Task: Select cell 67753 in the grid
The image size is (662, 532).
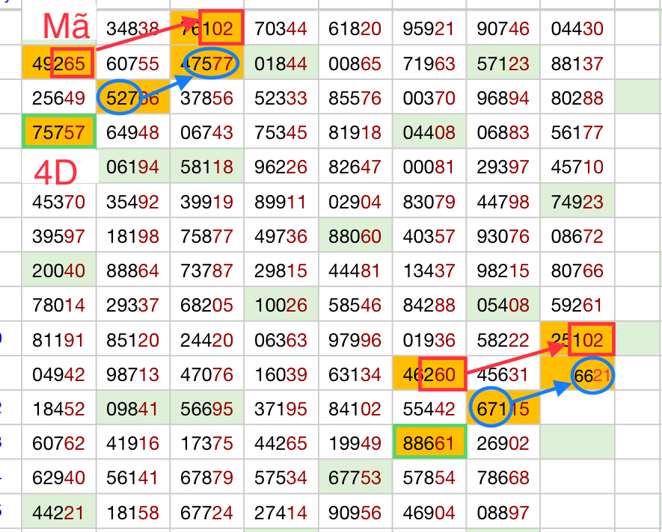Action: pos(355,477)
